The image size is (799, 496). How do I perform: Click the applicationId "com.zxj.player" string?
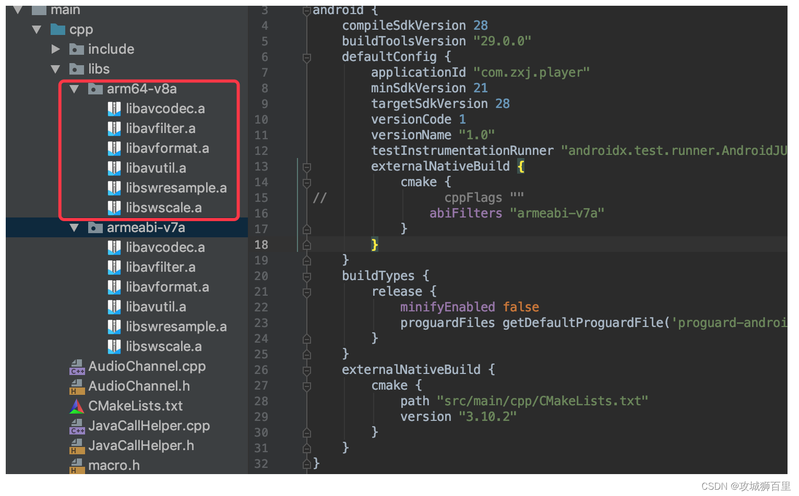tap(532, 72)
